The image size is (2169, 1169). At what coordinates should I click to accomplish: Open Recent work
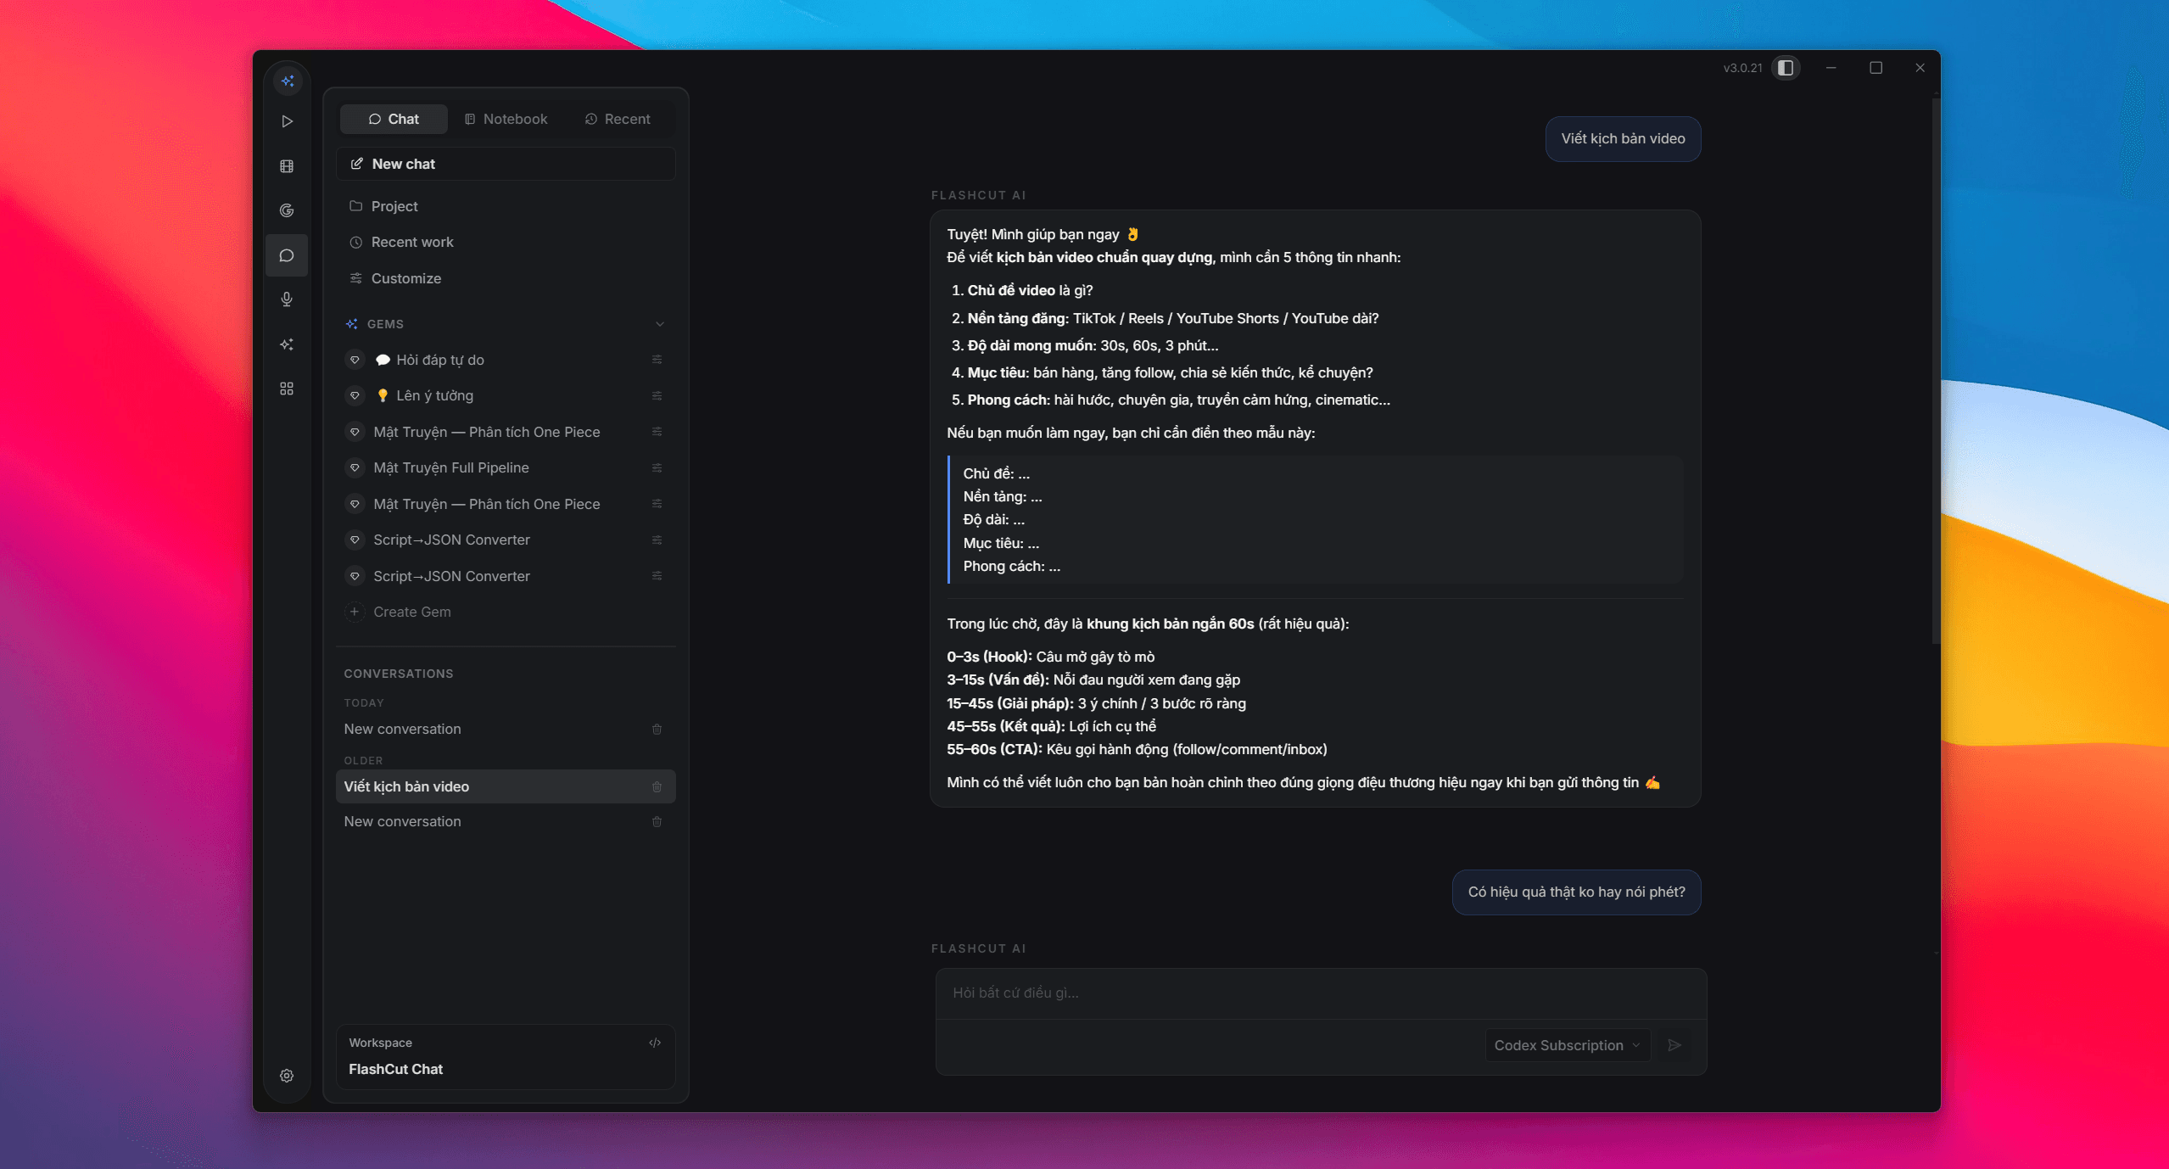coord(506,242)
